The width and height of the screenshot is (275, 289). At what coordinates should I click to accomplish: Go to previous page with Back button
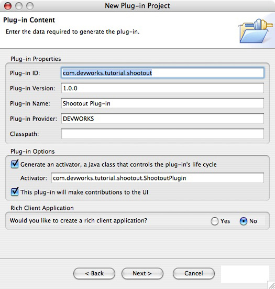pos(94,273)
